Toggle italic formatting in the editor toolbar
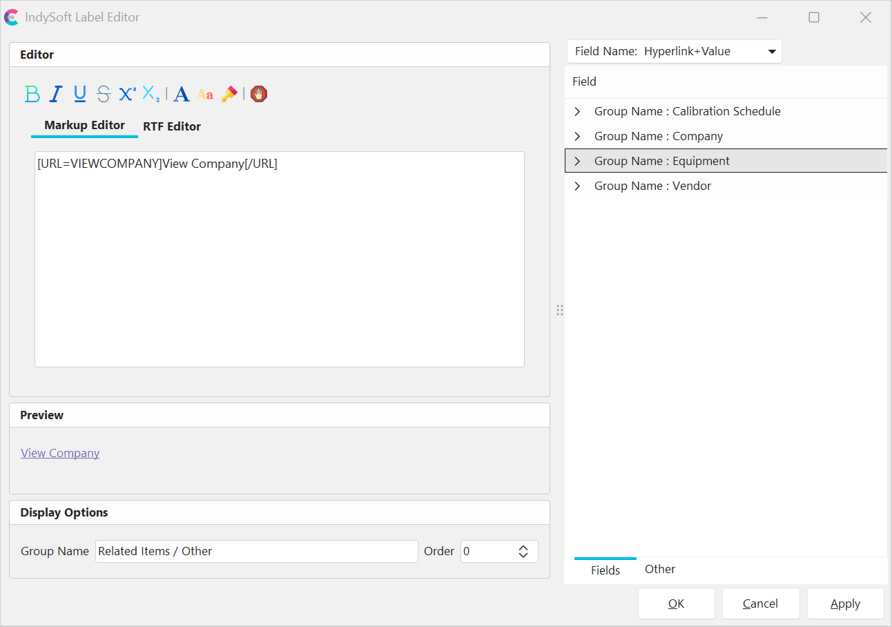 click(x=56, y=94)
